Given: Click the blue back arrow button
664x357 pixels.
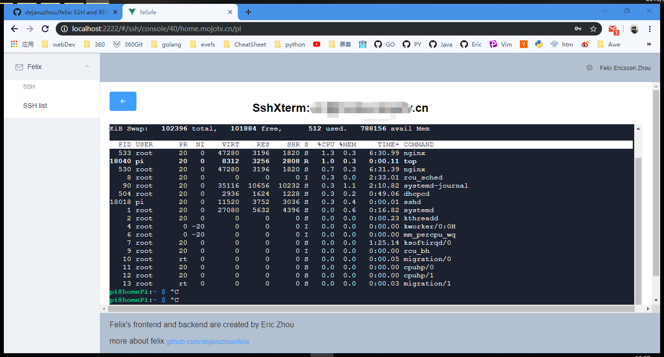Looking at the screenshot, I should (x=123, y=101).
